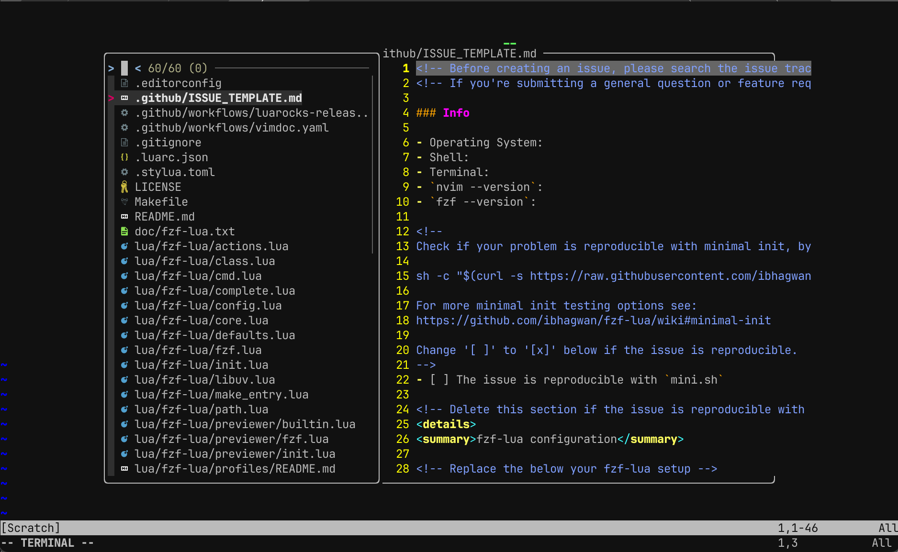Click the [Scratch] buffer label in the statusline
This screenshot has height=552, width=898.
(x=31, y=528)
